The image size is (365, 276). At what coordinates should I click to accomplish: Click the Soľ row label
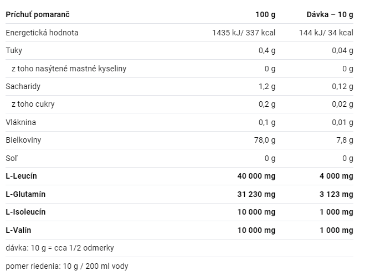pyautogui.click(x=12, y=158)
